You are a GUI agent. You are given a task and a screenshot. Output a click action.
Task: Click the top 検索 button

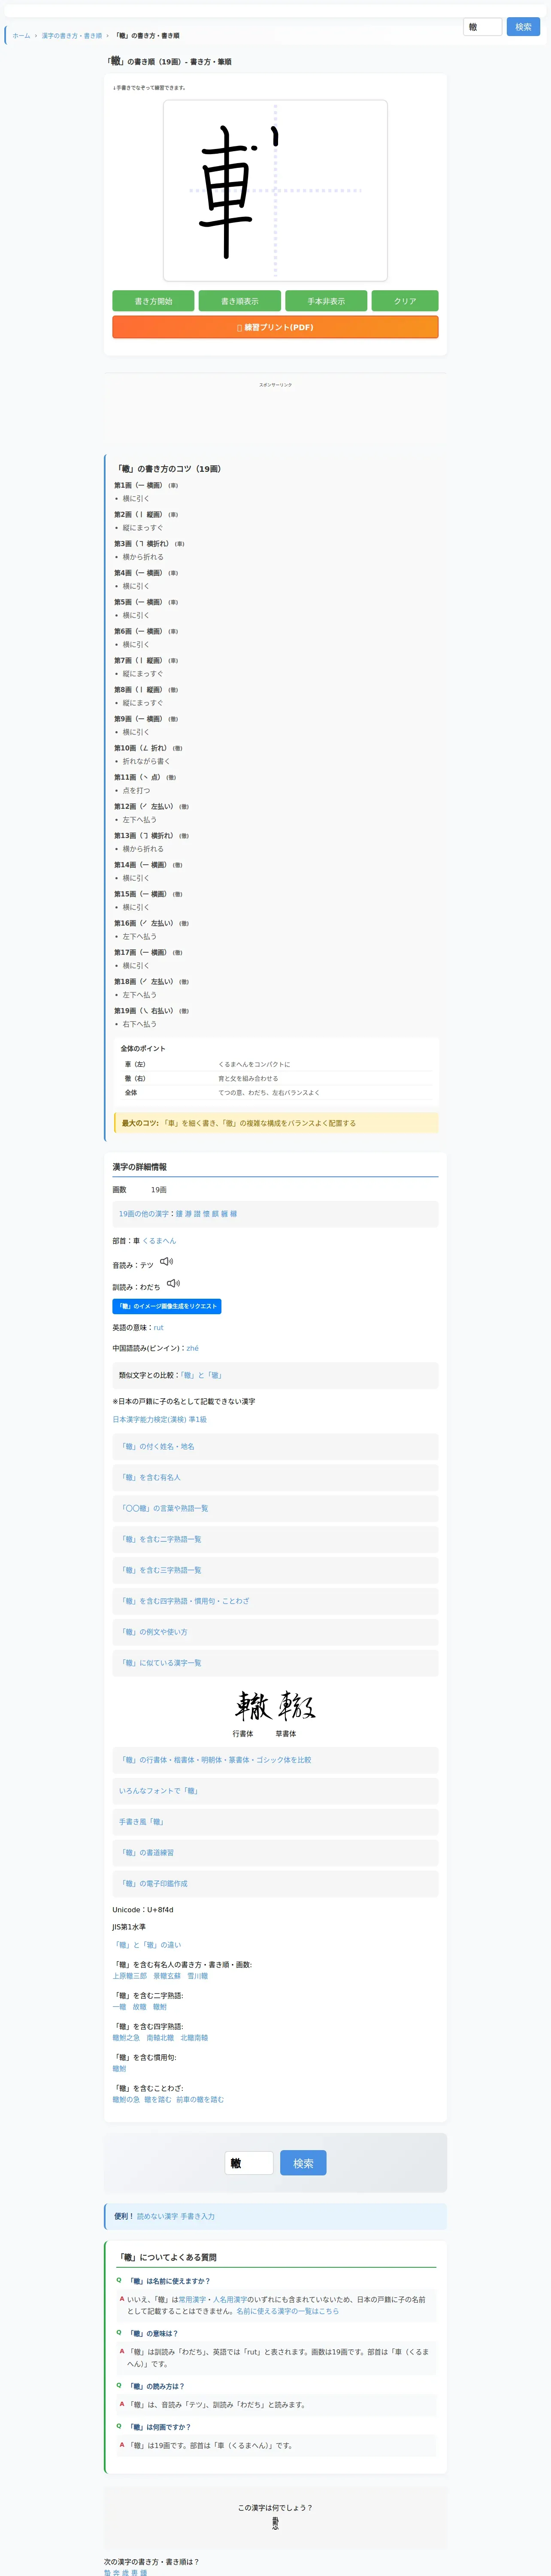[523, 27]
